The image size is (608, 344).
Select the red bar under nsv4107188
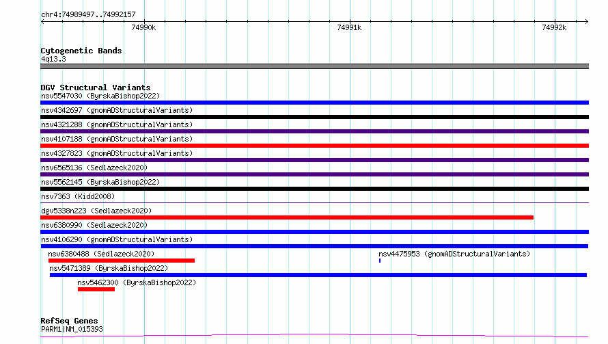pos(314,146)
